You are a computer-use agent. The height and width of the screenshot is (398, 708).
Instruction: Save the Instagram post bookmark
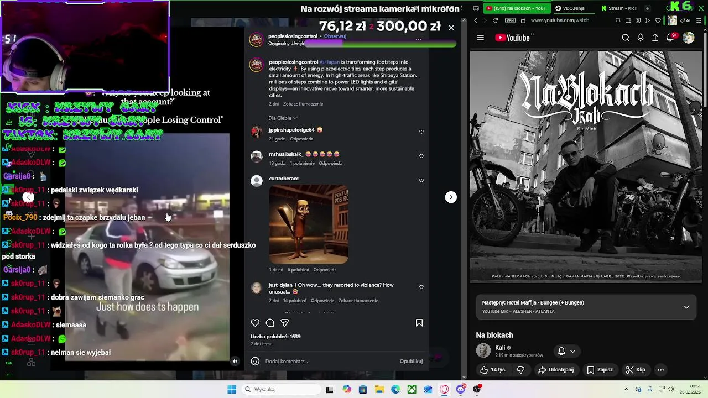pyautogui.click(x=419, y=323)
